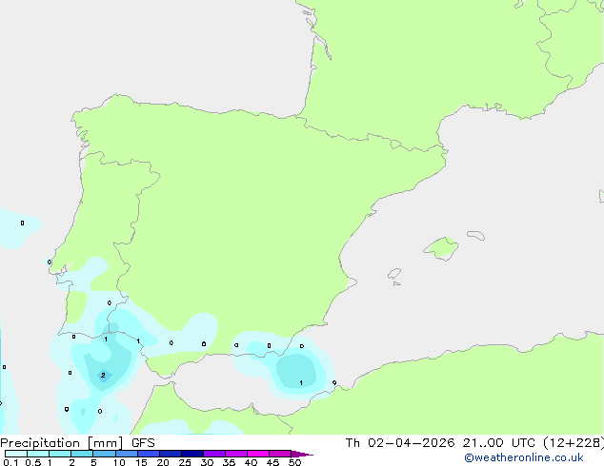Select the violet legend swatch between 30 and 35

(x=214, y=454)
